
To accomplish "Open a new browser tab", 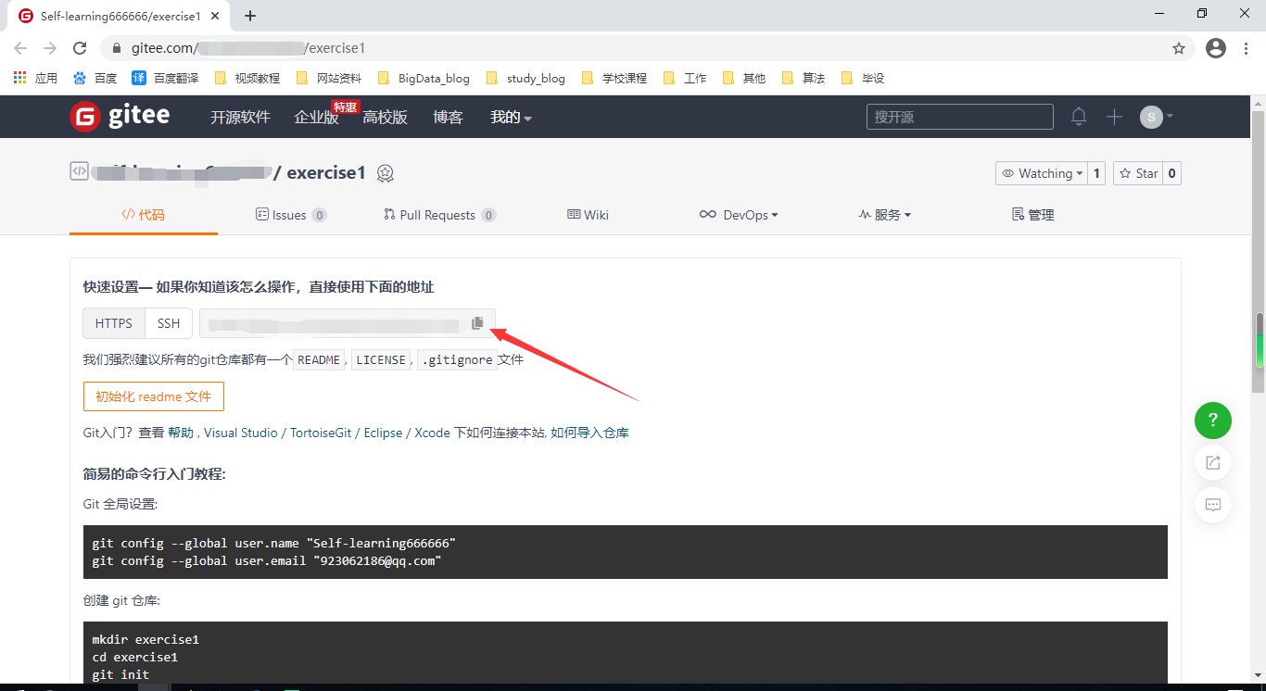I will click(250, 16).
